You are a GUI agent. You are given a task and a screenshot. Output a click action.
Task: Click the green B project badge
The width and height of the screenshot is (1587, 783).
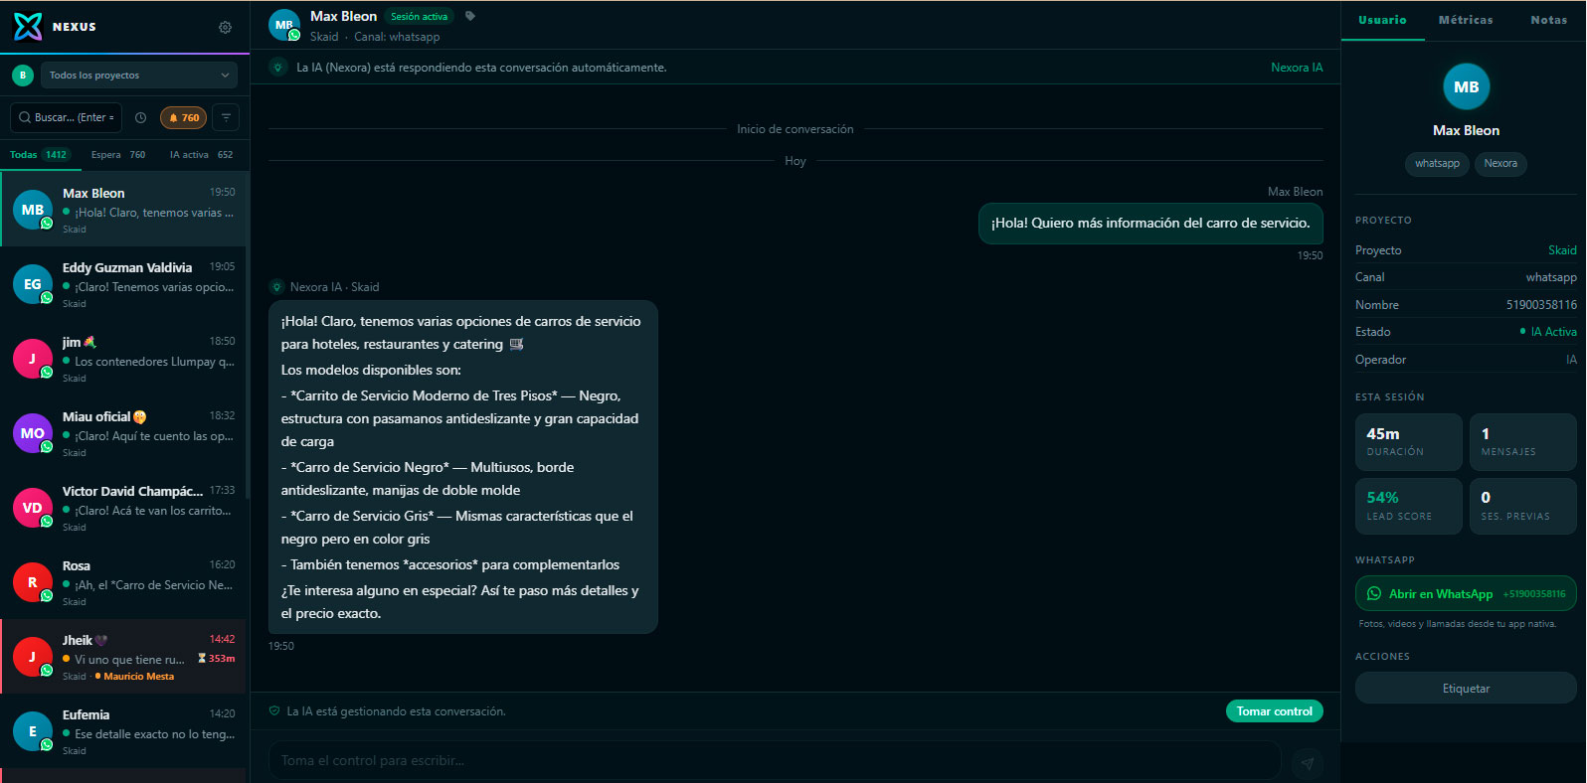click(23, 76)
